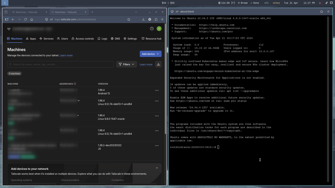Viewport: 335px width, 188px height.
Task: Click the Done button in top bar
Action: pyautogui.click(x=255, y=3)
